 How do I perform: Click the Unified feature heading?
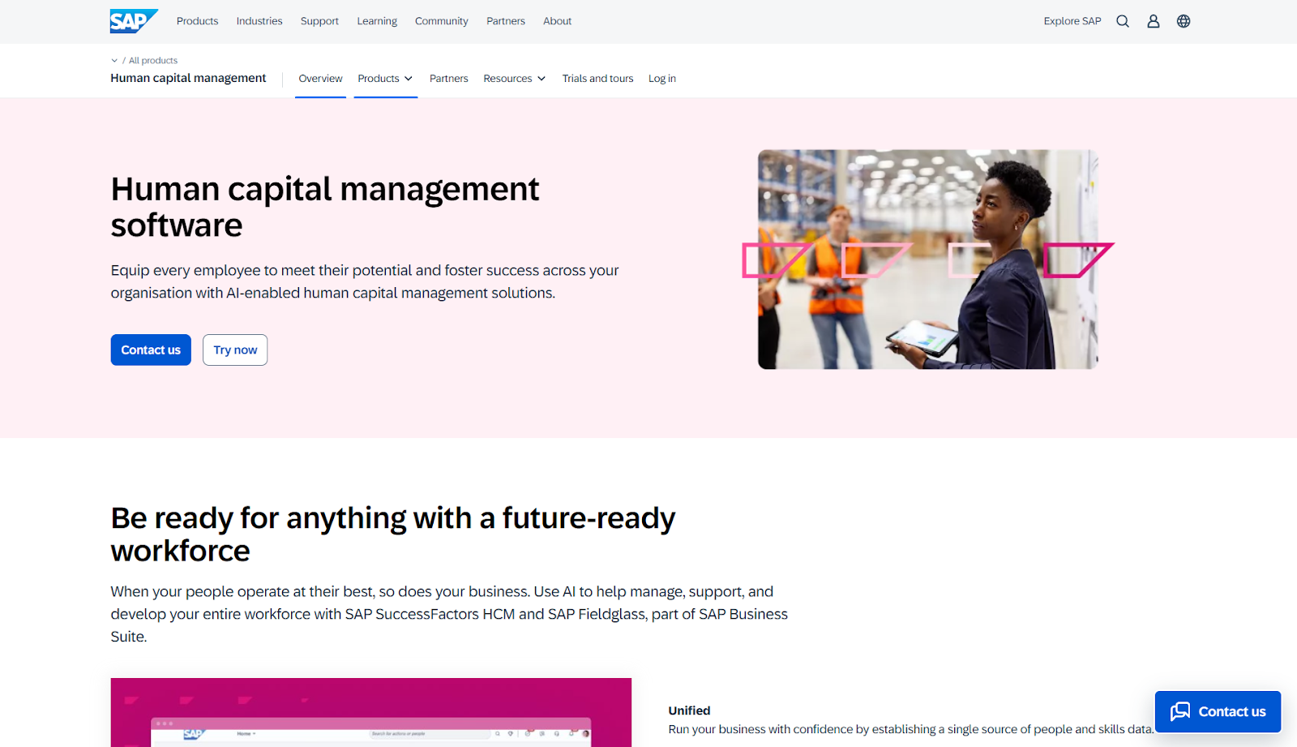tap(689, 711)
